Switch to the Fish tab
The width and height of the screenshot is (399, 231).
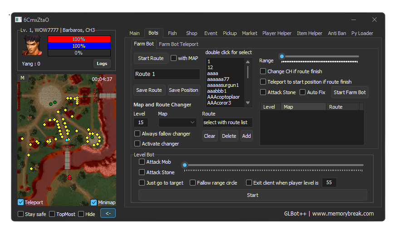(x=172, y=33)
